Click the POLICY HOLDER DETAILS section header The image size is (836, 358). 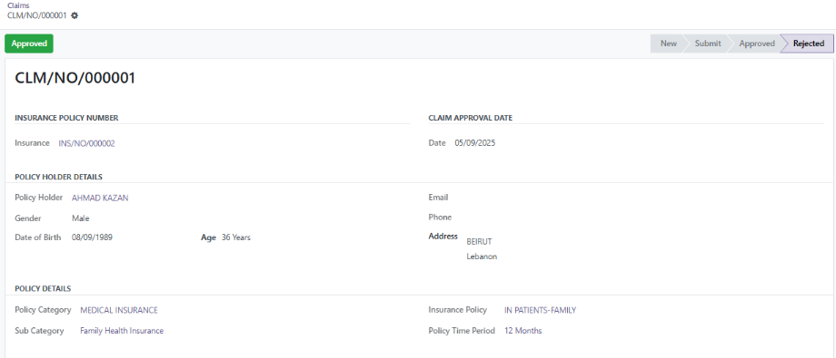[59, 177]
